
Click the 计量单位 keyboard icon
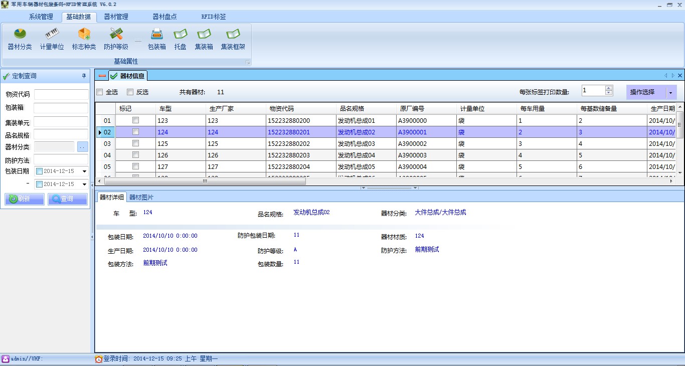pos(52,35)
